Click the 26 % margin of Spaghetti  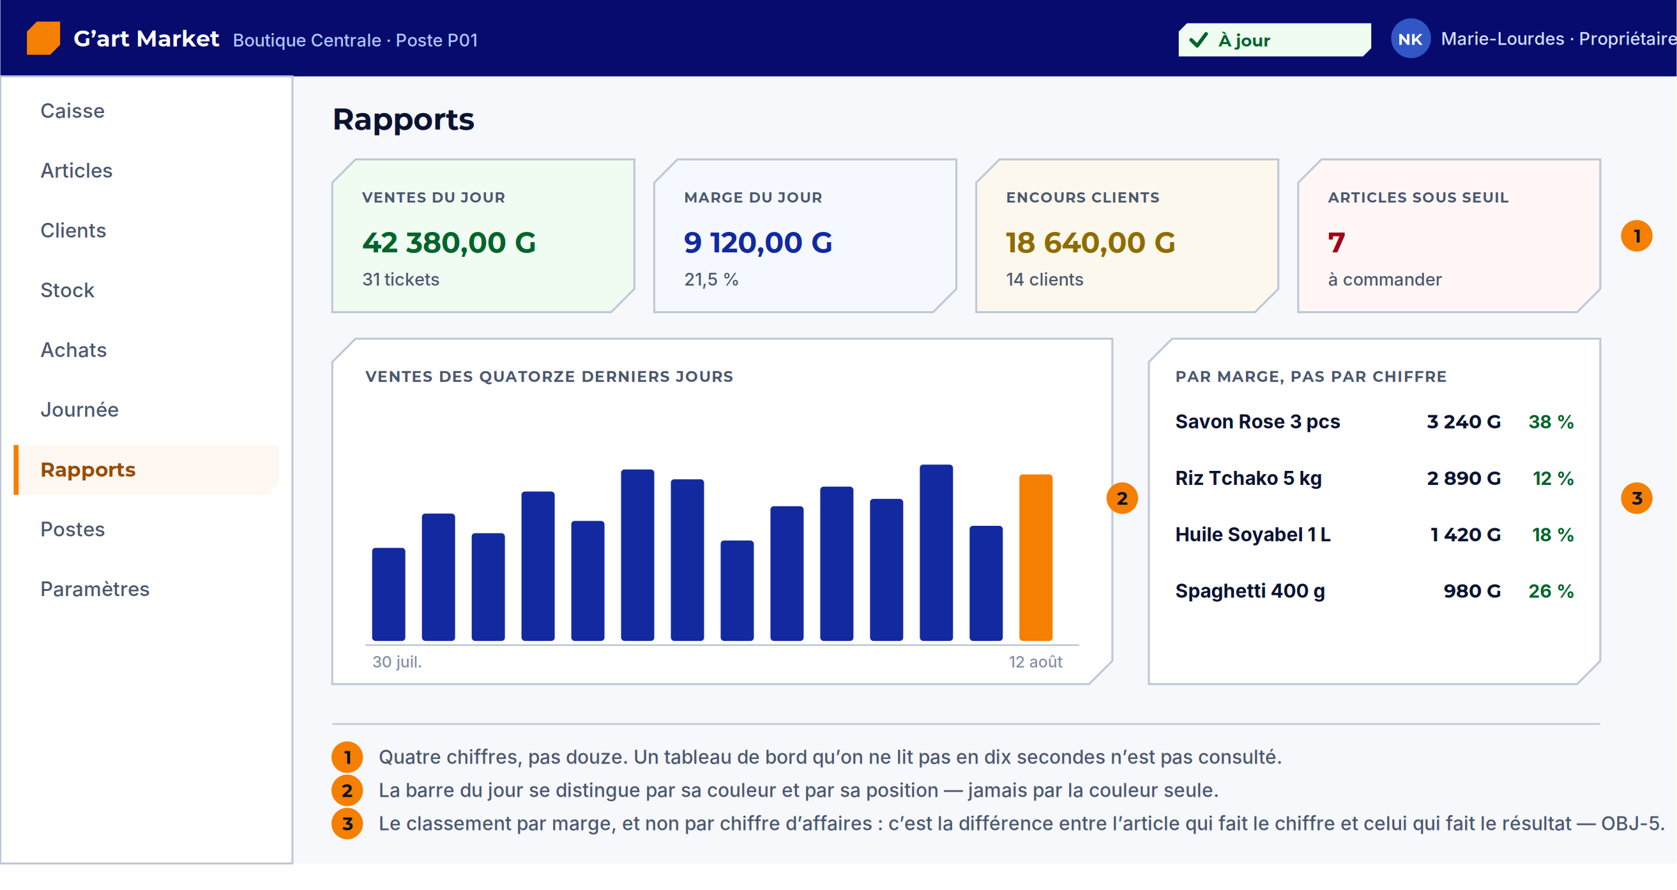click(x=1551, y=592)
